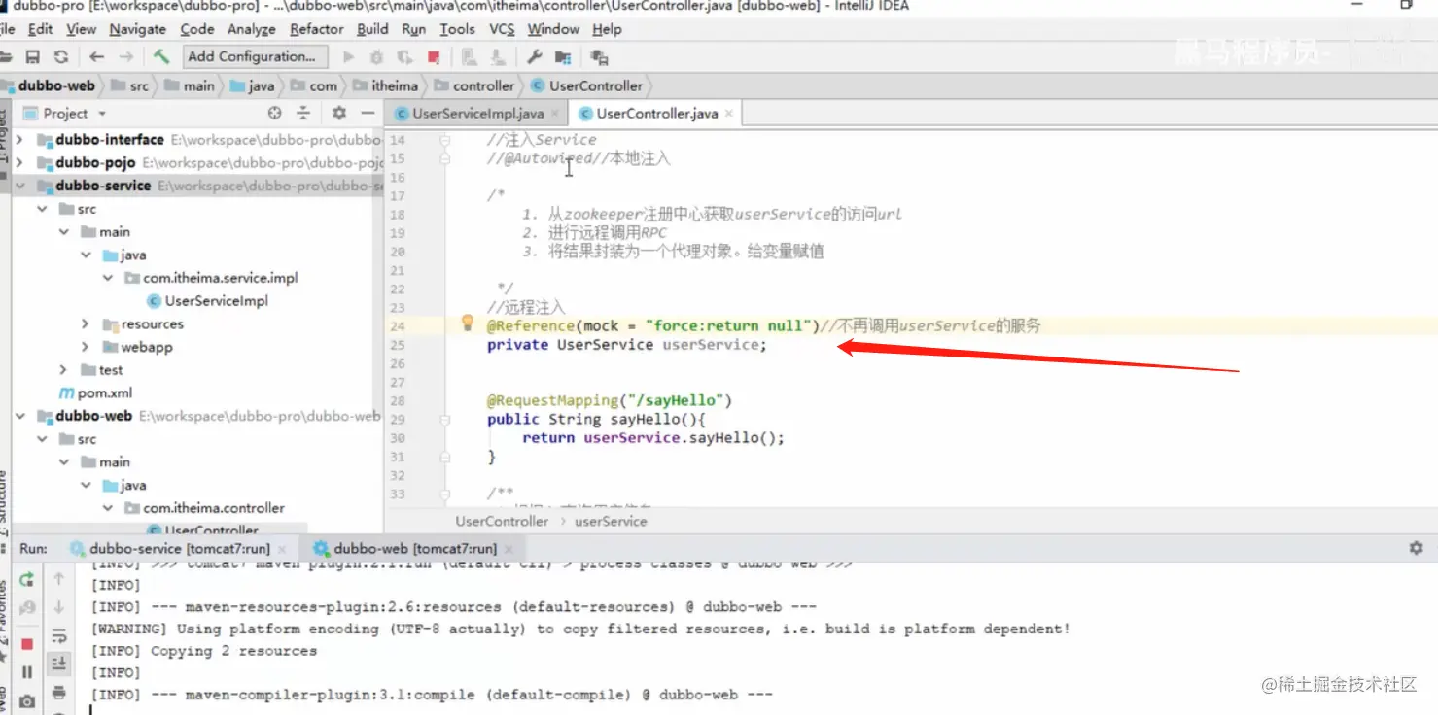
Task: Open the VCS menu
Action: click(x=502, y=29)
